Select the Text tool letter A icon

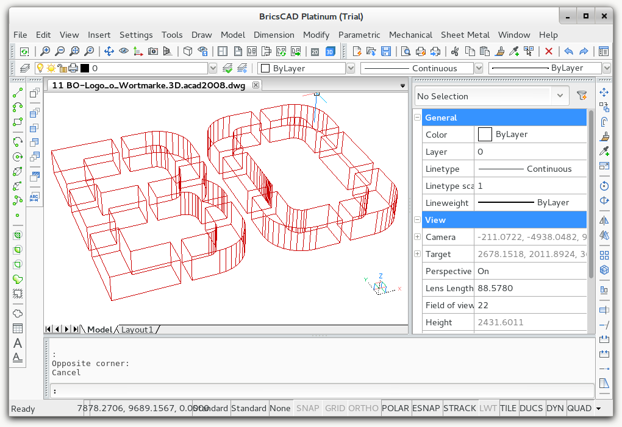[x=18, y=343]
